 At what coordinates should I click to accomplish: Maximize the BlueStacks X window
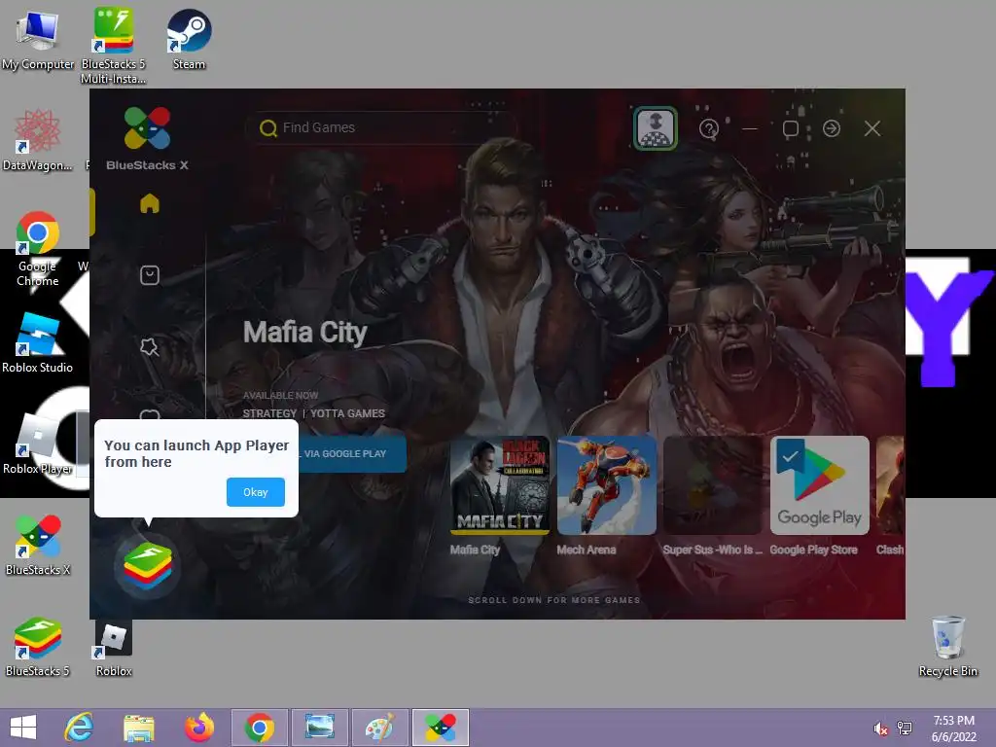[x=790, y=129]
